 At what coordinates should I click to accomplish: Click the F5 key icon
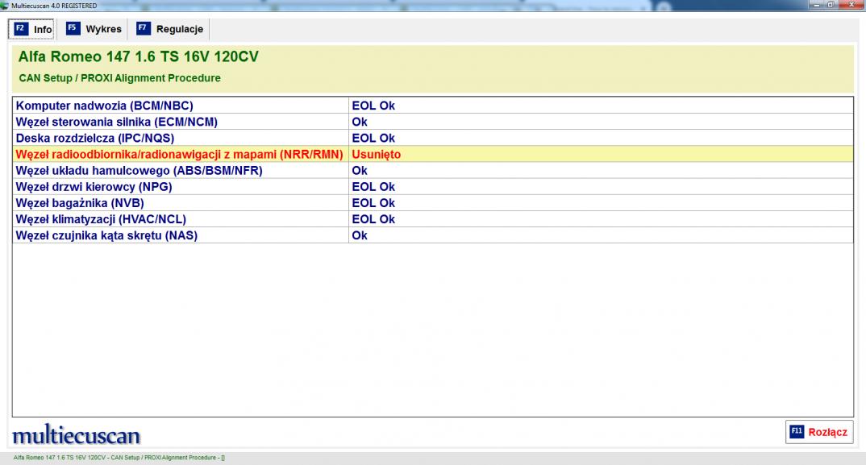click(73, 28)
